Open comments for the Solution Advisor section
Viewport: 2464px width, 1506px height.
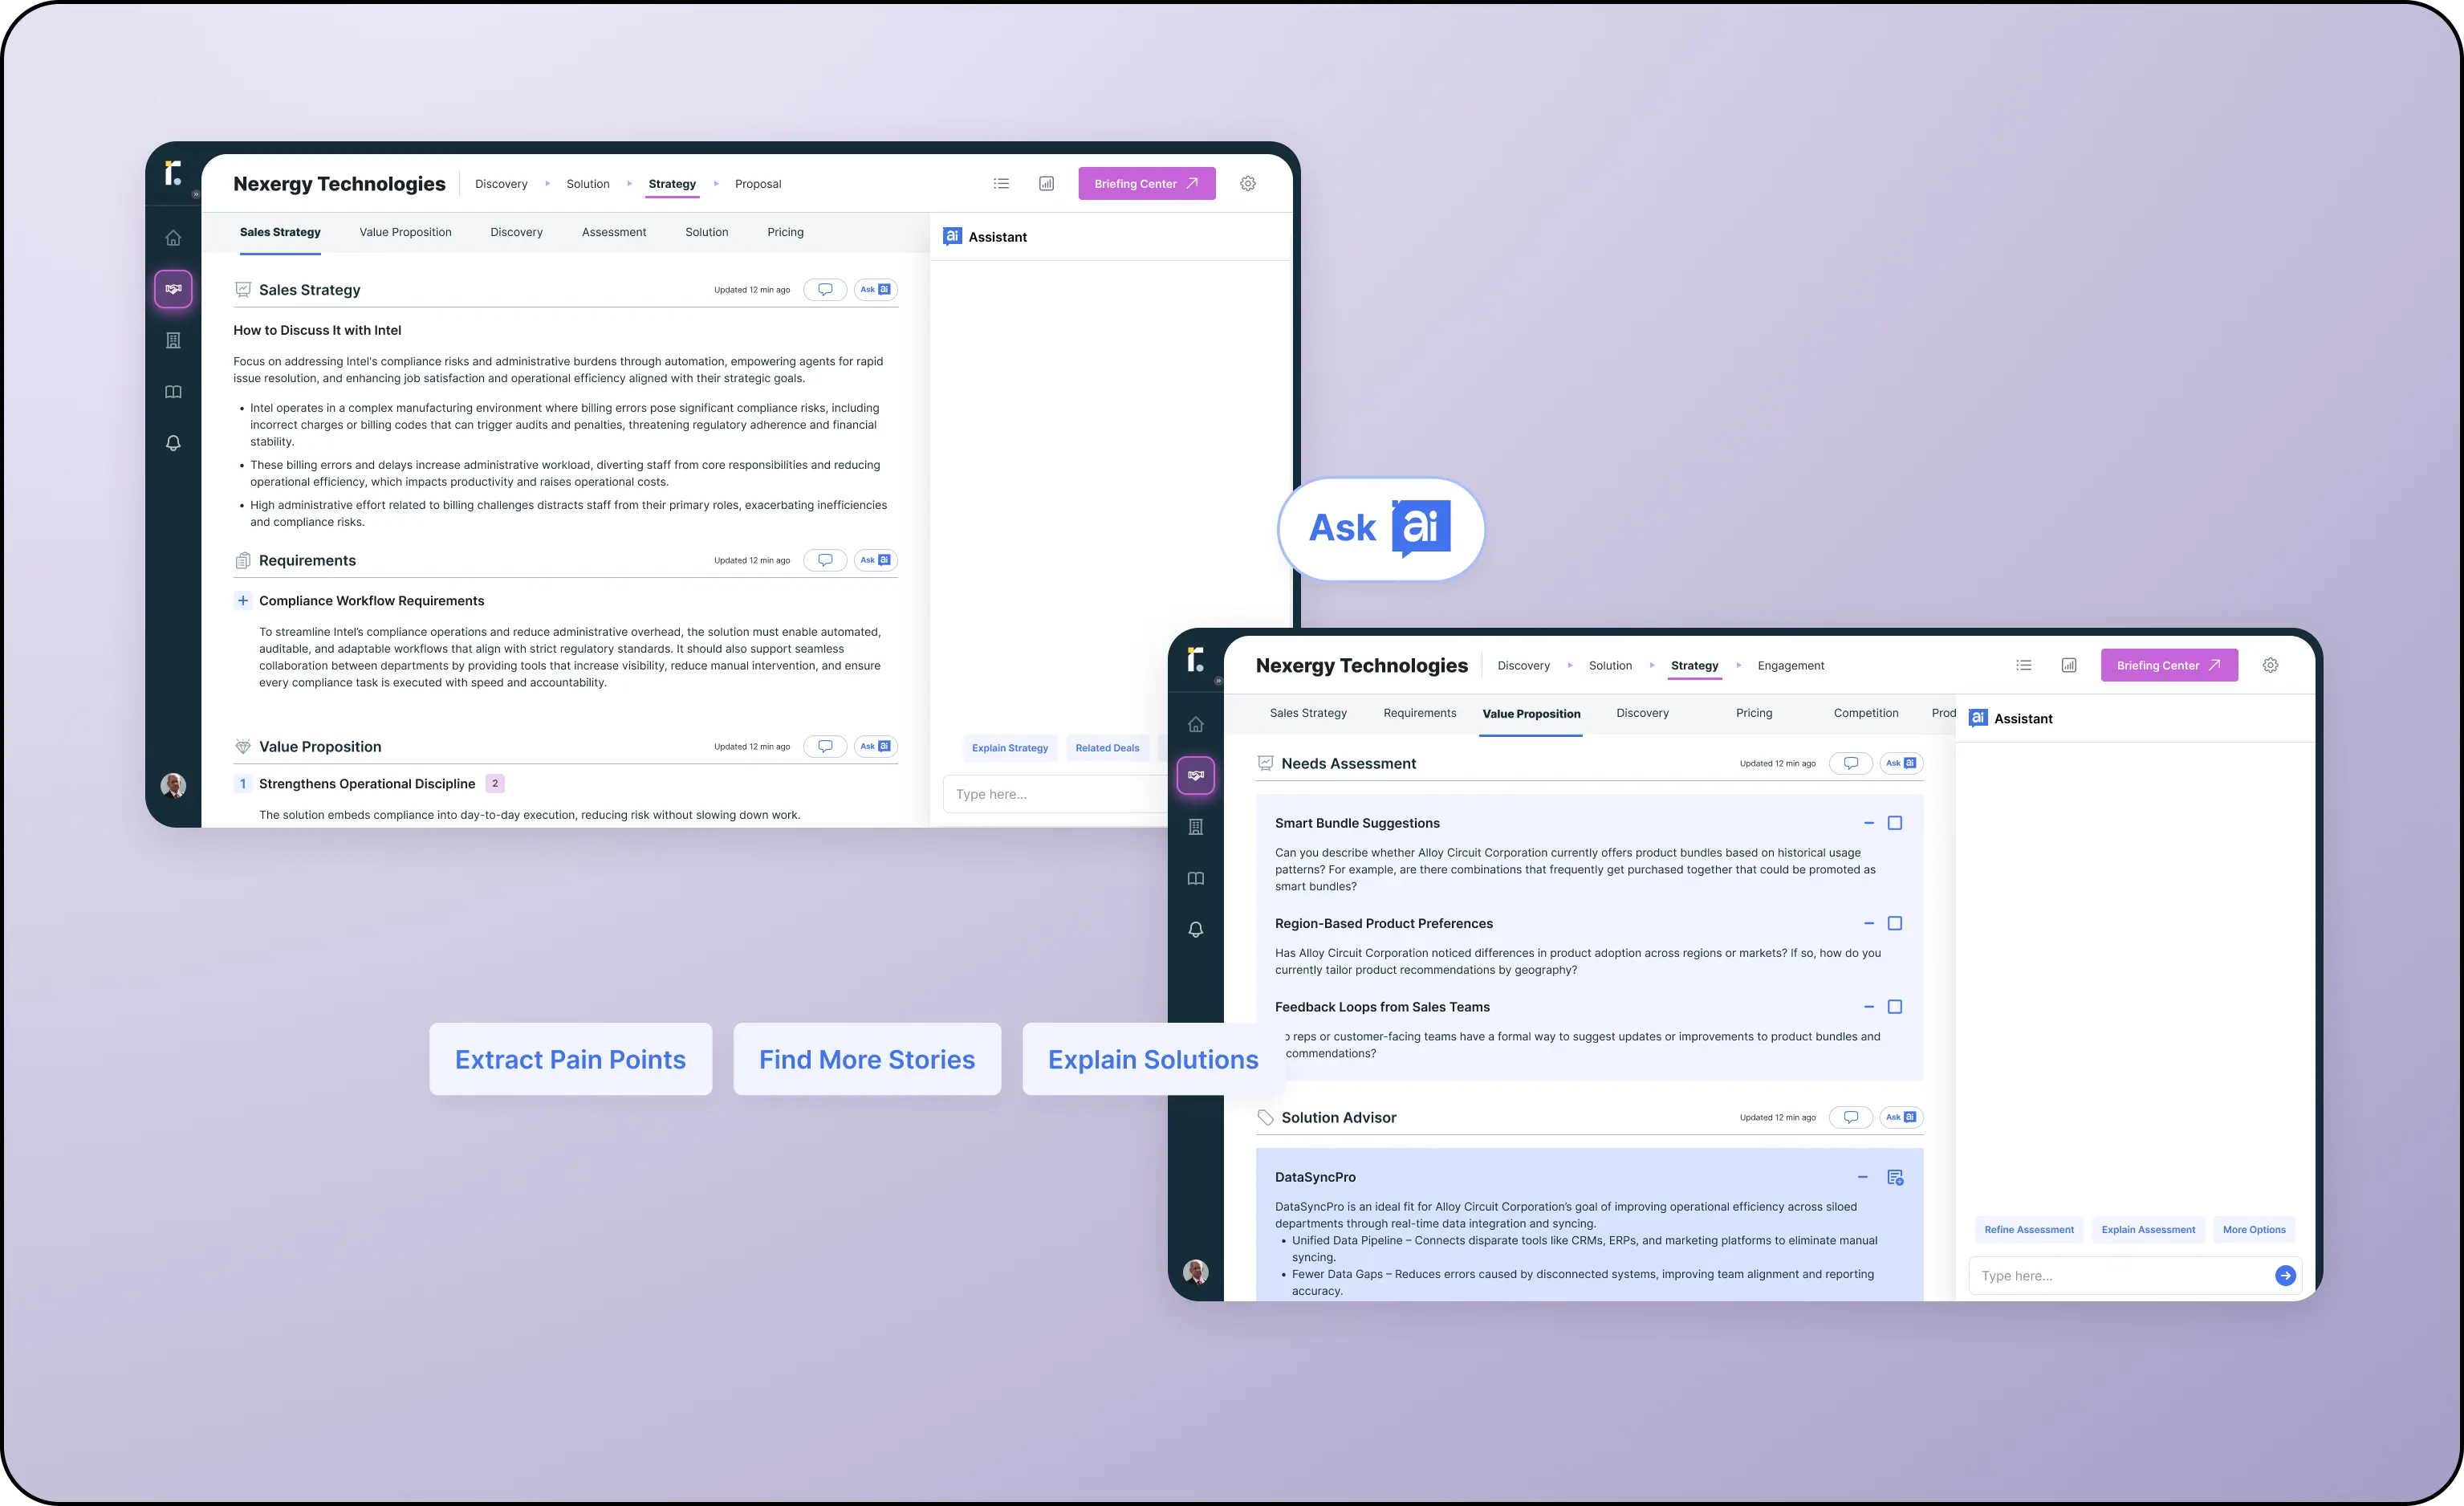pyautogui.click(x=1851, y=1117)
